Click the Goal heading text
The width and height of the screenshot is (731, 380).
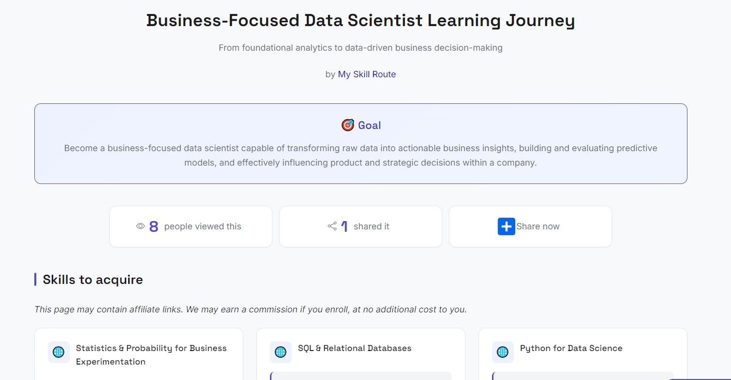[369, 126]
